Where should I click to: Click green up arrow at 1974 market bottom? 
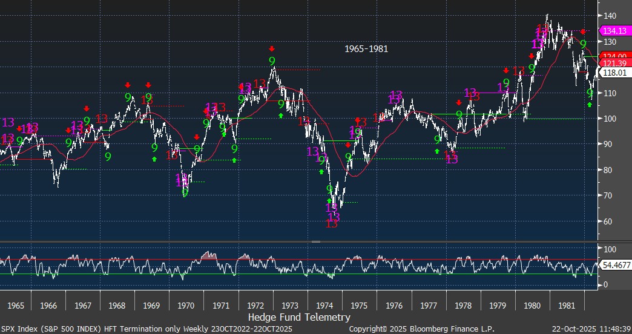pos(329,201)
